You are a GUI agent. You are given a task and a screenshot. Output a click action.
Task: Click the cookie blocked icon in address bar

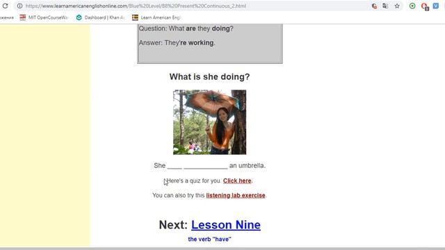[374, 6]
